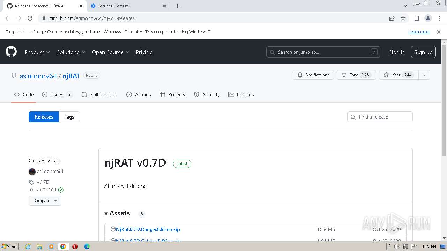Open the Security tab
Image resolution: width=447 pixels, height=251 pixels.
coord(207,94)
